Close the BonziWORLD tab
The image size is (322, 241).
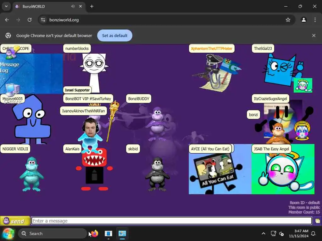[x=80, y=6]
